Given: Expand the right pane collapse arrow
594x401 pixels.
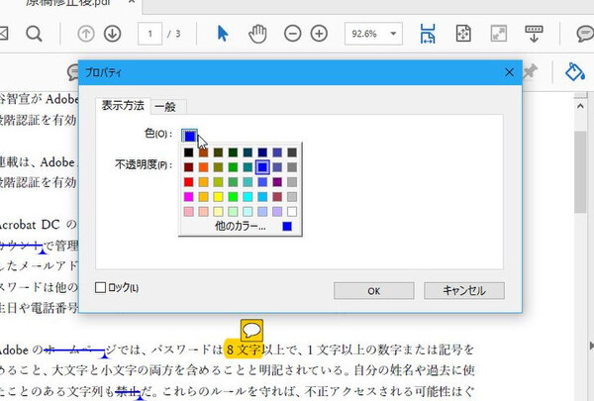Looking at the screenshot, I should pyautogui.click(x=591, y=345).
